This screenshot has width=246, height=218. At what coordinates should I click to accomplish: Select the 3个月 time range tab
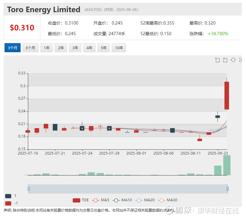pos(12,48)
